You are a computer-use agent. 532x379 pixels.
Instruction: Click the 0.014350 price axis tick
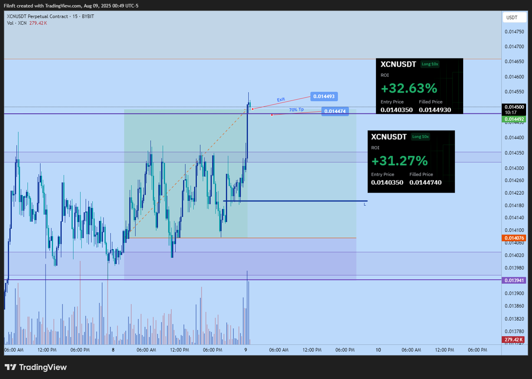click(514, 153)
